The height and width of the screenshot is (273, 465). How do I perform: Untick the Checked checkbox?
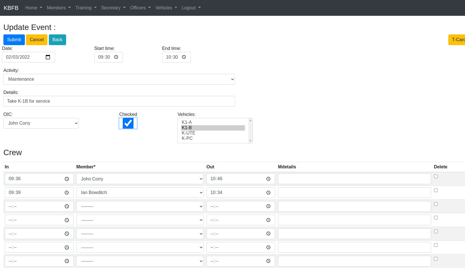click(x=128, y=123)
